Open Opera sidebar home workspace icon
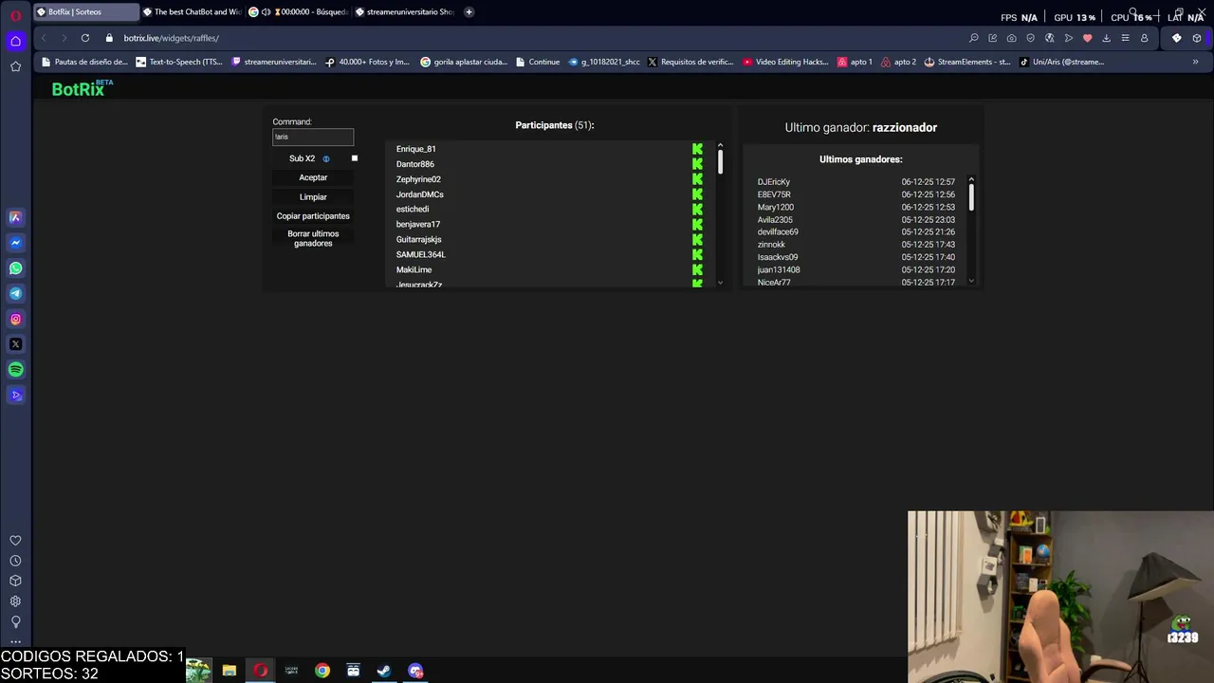Viewport: 1214px width, 683px height. click(15, 41)
